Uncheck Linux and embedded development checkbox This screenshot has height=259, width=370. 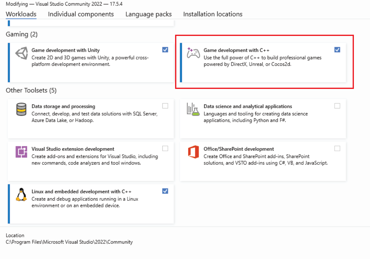pos(165,191)
